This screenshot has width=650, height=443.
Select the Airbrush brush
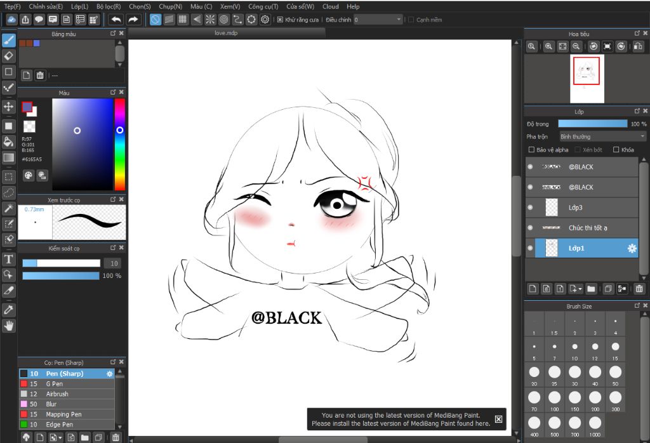(x=66, y=393)
